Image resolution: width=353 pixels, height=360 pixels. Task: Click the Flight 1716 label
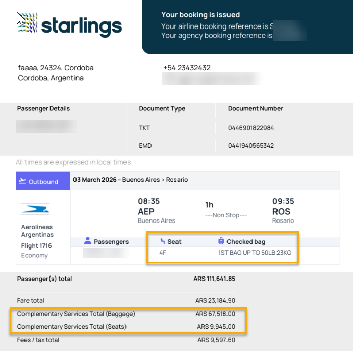[36, 246]
